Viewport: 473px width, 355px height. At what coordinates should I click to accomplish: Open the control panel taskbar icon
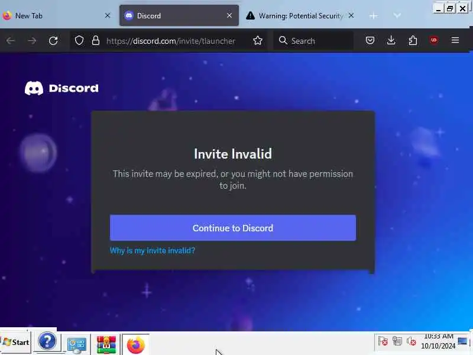pos(77,345)
